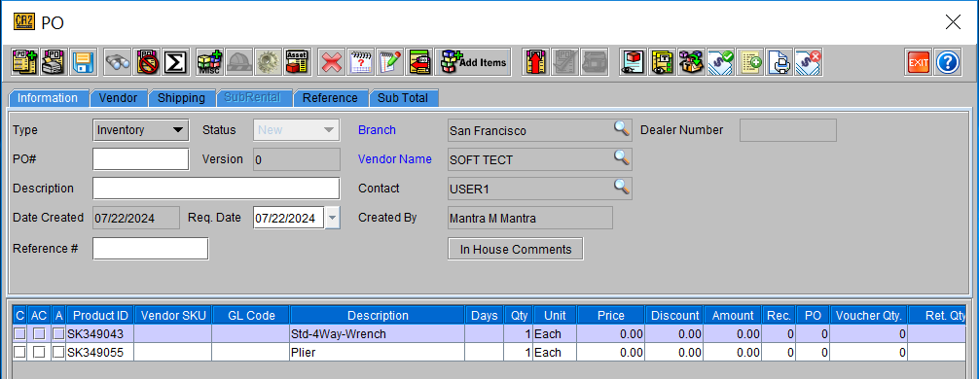The height and width of the screenshot is (379, 979).
Task: Click the print PO toolbar icon
Action: [x=54, y=62]
